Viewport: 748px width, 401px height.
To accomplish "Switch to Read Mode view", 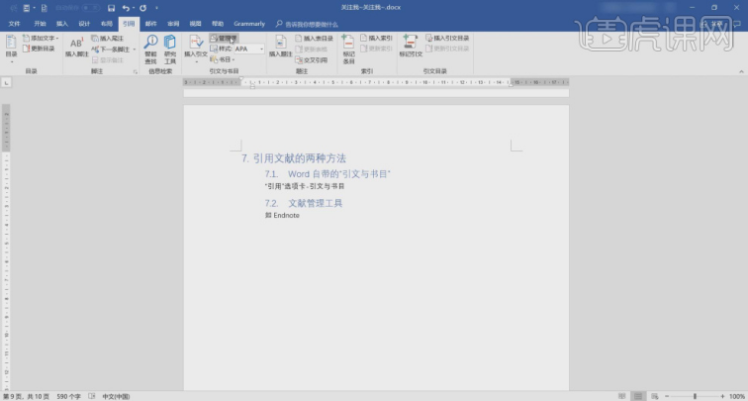I will point(622,396).
